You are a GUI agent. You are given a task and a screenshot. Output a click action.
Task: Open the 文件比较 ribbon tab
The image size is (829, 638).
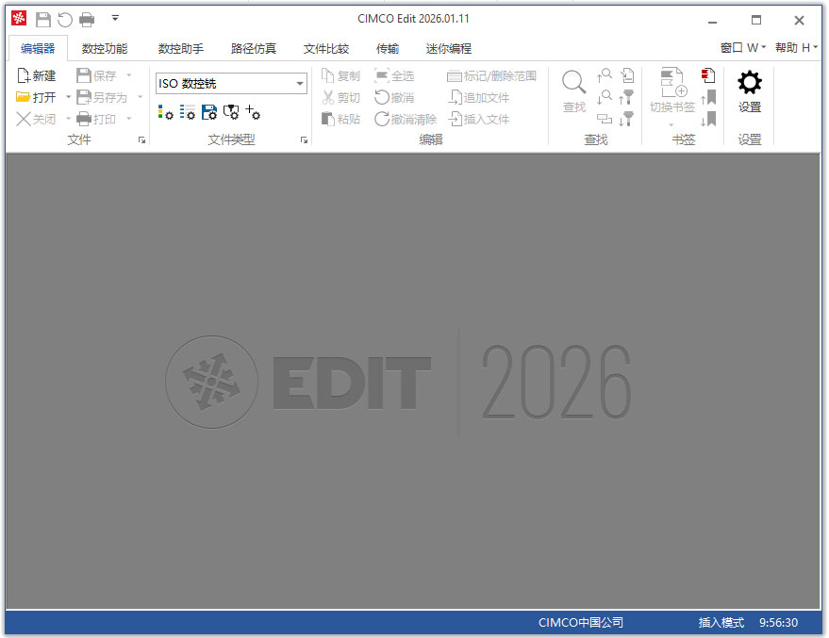click(x=326, y=49)
